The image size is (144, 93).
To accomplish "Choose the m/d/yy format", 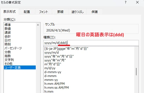I will (89, 68).
